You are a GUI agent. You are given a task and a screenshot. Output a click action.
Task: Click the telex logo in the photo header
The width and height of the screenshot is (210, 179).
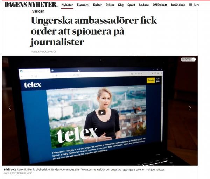pyautogui.click(x=33, y=85)
